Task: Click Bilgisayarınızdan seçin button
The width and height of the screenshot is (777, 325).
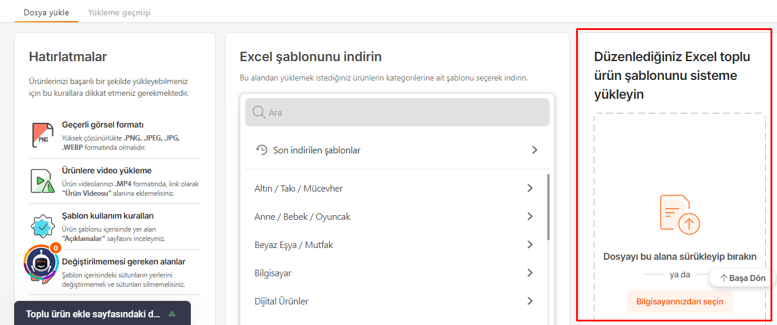Action: click(x=680, y=301)
